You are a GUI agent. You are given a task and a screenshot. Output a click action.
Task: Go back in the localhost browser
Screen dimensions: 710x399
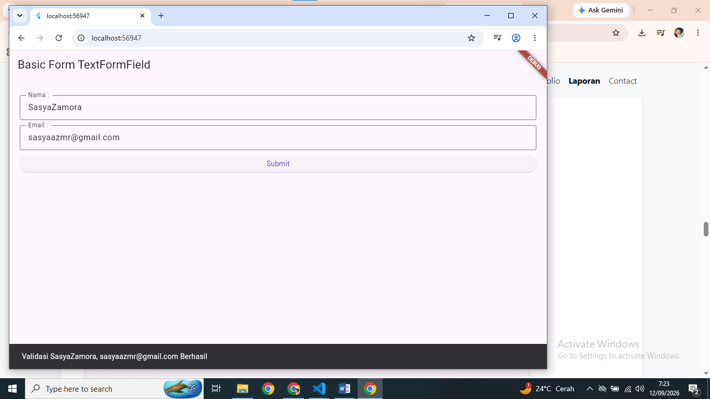pos(21,38)
